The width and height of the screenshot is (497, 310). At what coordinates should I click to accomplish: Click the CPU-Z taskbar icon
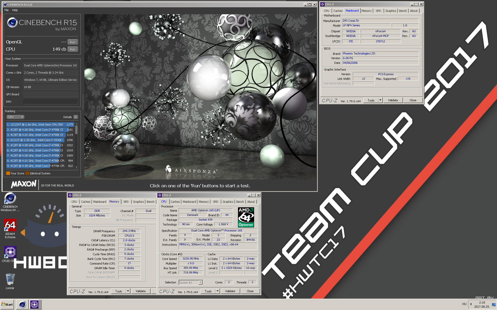point(34,305)
